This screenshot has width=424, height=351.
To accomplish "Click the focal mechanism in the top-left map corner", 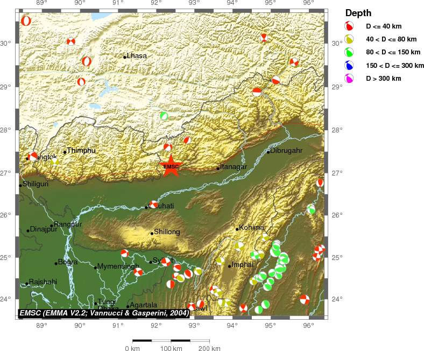I will point(25,21).
